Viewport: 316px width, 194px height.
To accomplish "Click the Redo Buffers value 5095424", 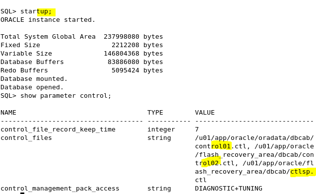I will coord(126,70).
